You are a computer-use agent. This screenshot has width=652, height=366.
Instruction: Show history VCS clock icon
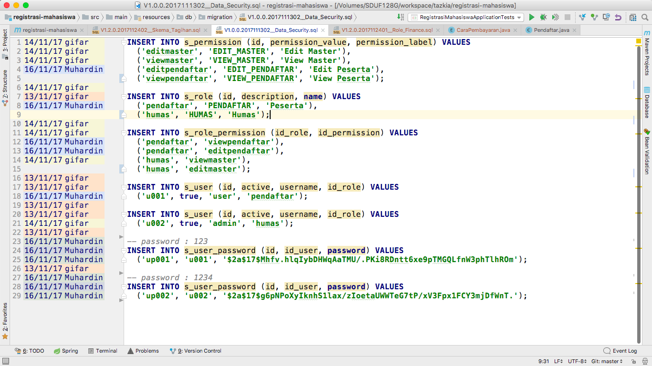click(x=606, y=17)
